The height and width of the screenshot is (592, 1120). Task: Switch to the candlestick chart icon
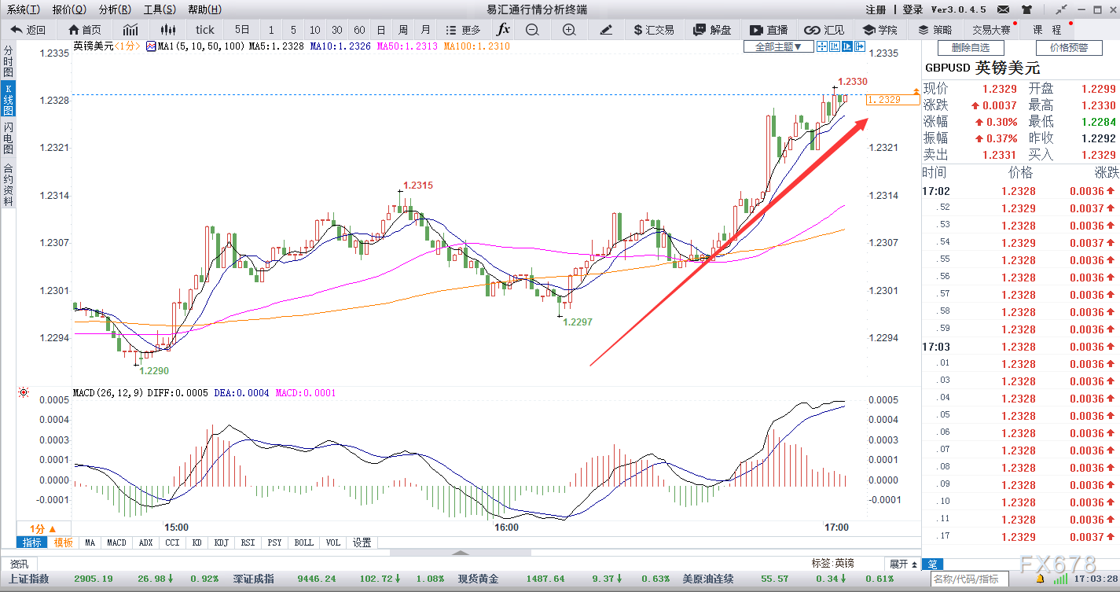point(168,30)
